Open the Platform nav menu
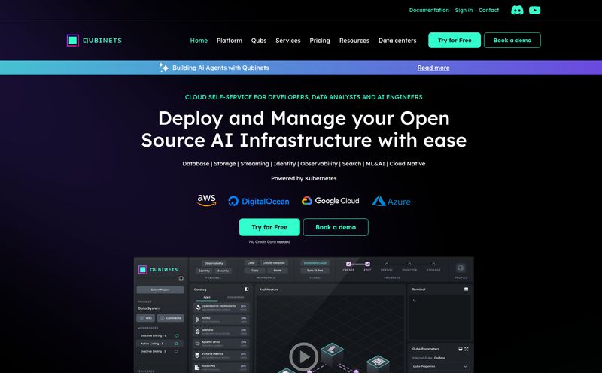Screen dimensions: 602x373 tap(230, 41)
